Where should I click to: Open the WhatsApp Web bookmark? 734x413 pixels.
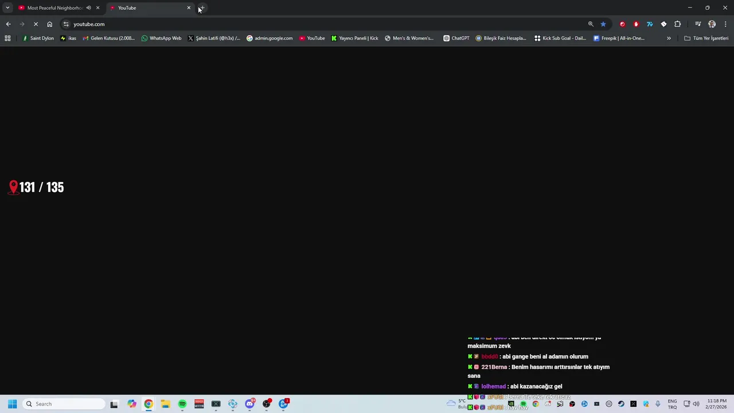pos(161,38)
